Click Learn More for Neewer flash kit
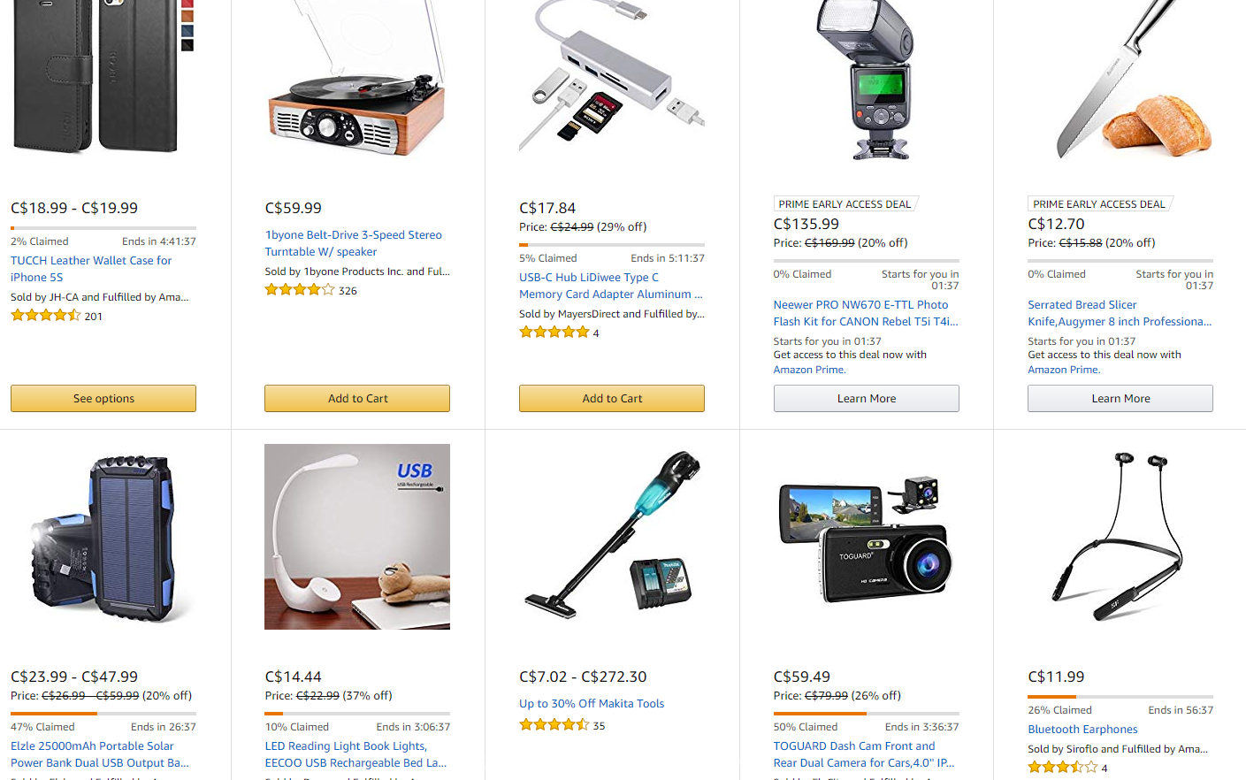 coord(866,398)
